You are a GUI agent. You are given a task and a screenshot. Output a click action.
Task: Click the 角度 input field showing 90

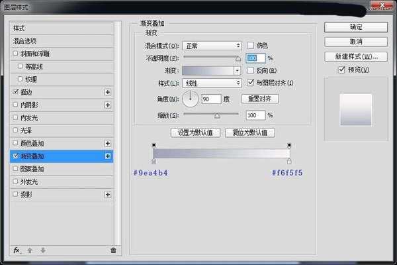(x=212, y=99)
